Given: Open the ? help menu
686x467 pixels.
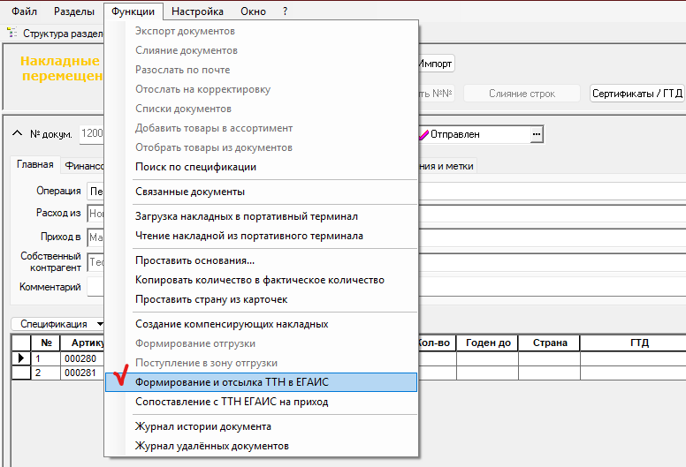Looking at the screenshot, I should pos(286,11).
